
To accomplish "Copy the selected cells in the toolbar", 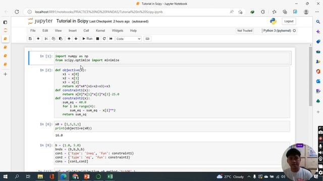I will pos(53,39).
